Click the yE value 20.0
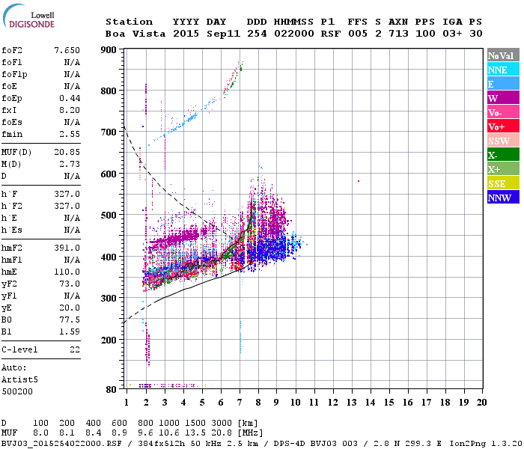The image size is (524, 449). [x=70, y=308]
